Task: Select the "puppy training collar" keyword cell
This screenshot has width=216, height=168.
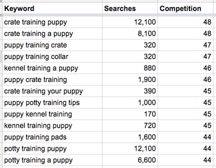Action: pyautogui.click(x=52, y=57)
